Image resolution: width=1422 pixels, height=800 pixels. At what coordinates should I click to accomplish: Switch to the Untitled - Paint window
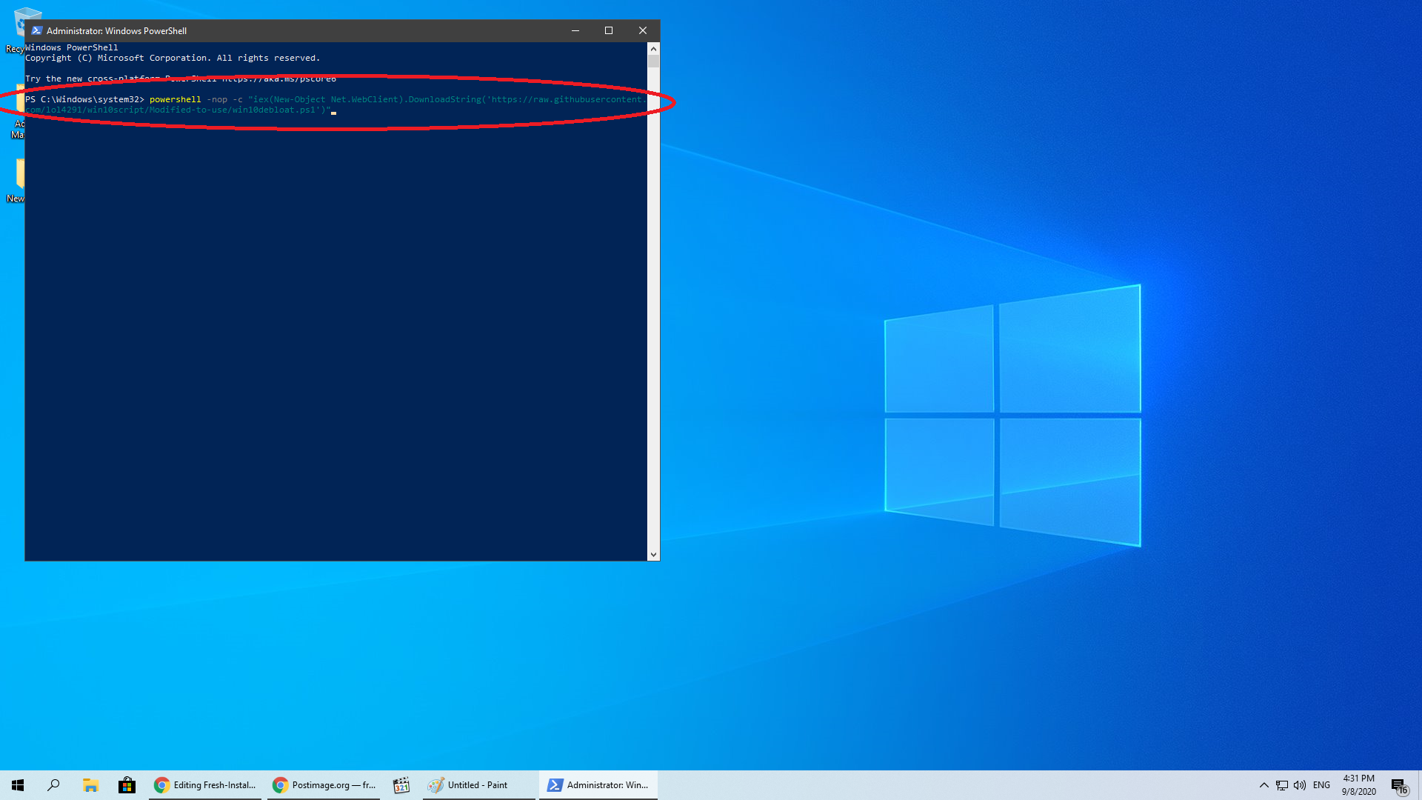478,785
